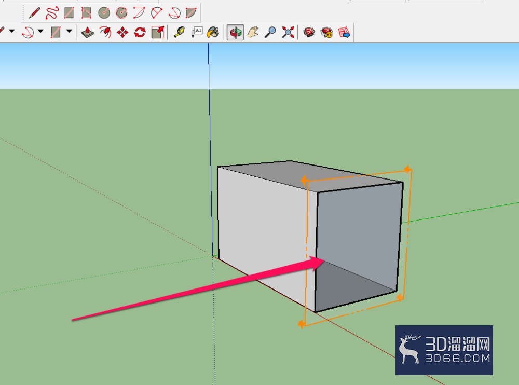This screenshot has width=519, height=385.
Task: Select the Rectangle tool in the drawing toolbar
Action: [69, 13]
